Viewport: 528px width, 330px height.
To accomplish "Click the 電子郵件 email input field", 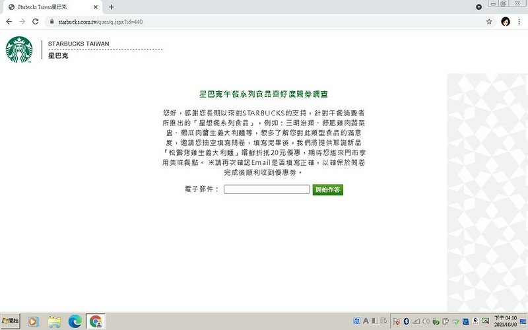I will pos(267,189).
